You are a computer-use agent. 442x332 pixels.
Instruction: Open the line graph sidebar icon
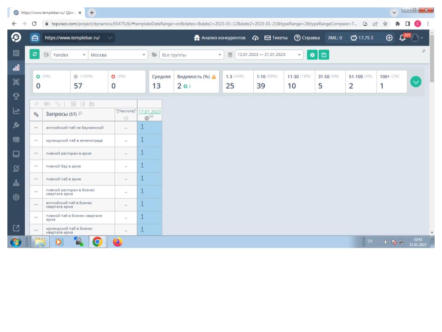coord(16,111)
